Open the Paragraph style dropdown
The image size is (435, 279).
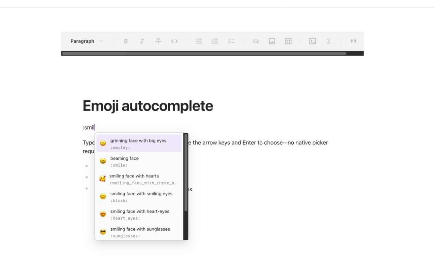click(x=87, y=41)
